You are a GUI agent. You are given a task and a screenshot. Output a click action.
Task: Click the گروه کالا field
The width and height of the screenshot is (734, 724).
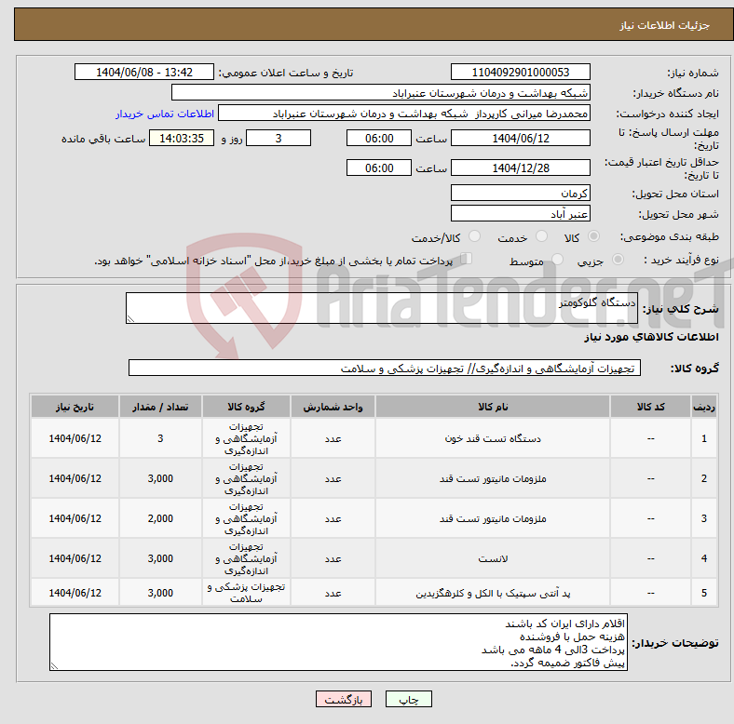point(385,368)
